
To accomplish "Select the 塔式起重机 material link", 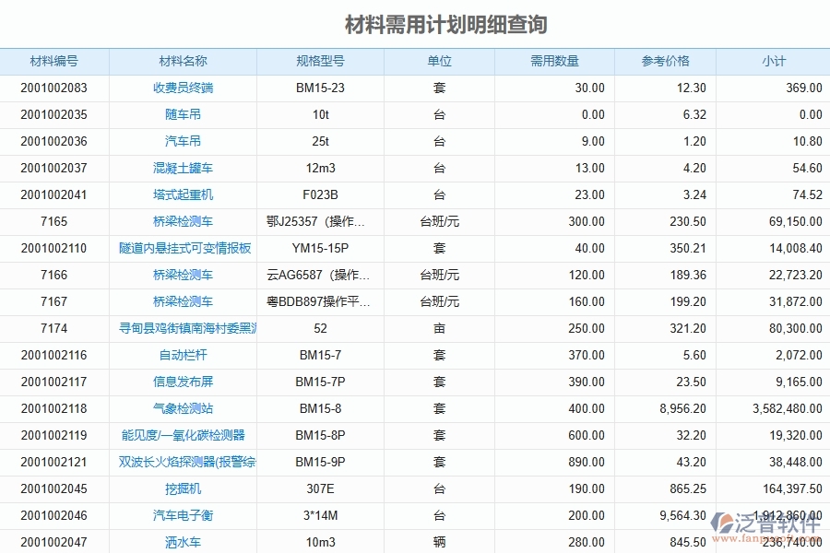I will point(184,194).
